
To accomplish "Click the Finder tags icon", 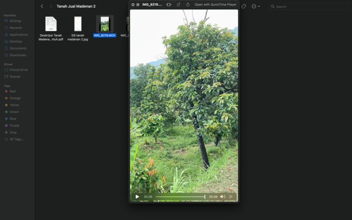I will point(243,6).
